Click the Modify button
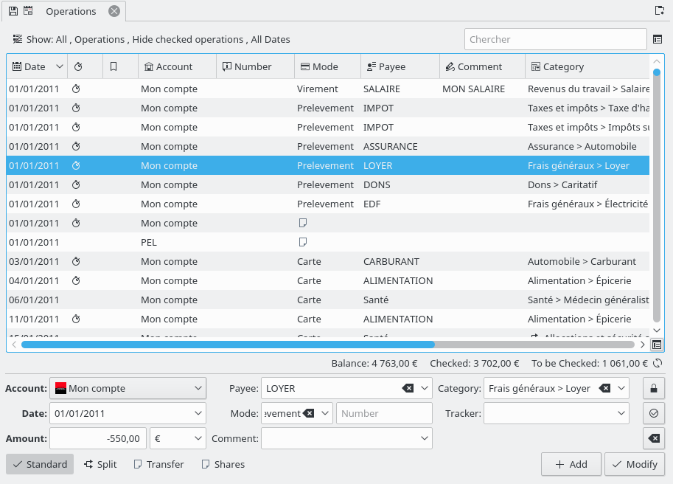 pos(635,464)
